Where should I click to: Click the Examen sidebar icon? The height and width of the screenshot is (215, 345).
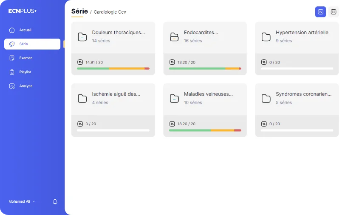click(x=12, y=58)
